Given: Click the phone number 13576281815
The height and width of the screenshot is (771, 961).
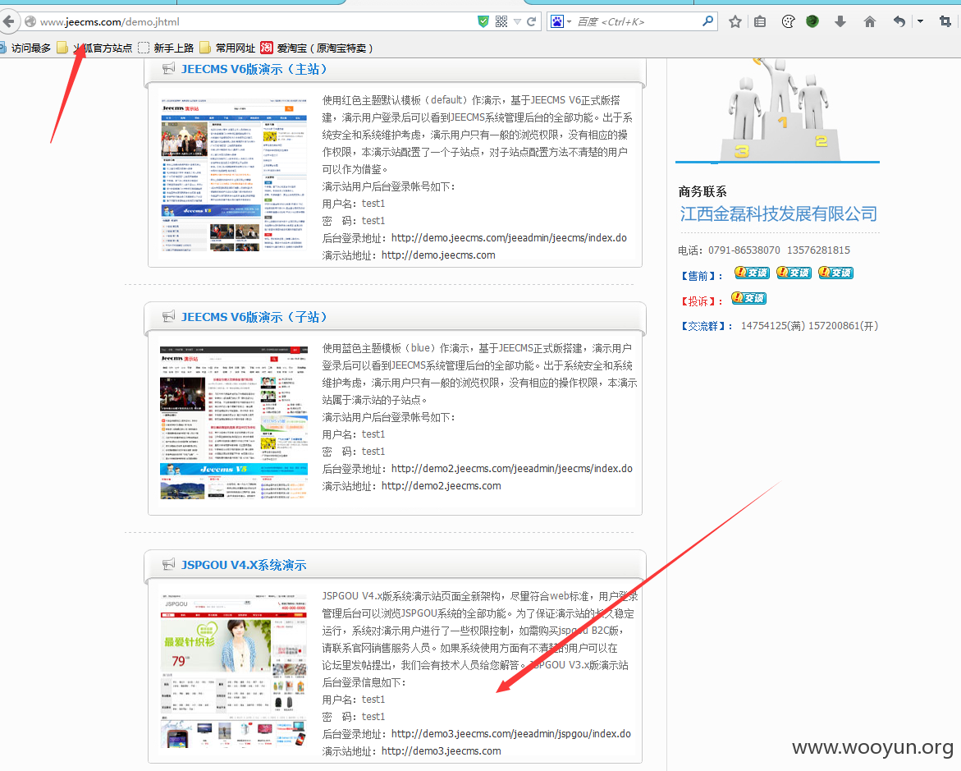Looking at the screenshot, I should tap(819, 250).
